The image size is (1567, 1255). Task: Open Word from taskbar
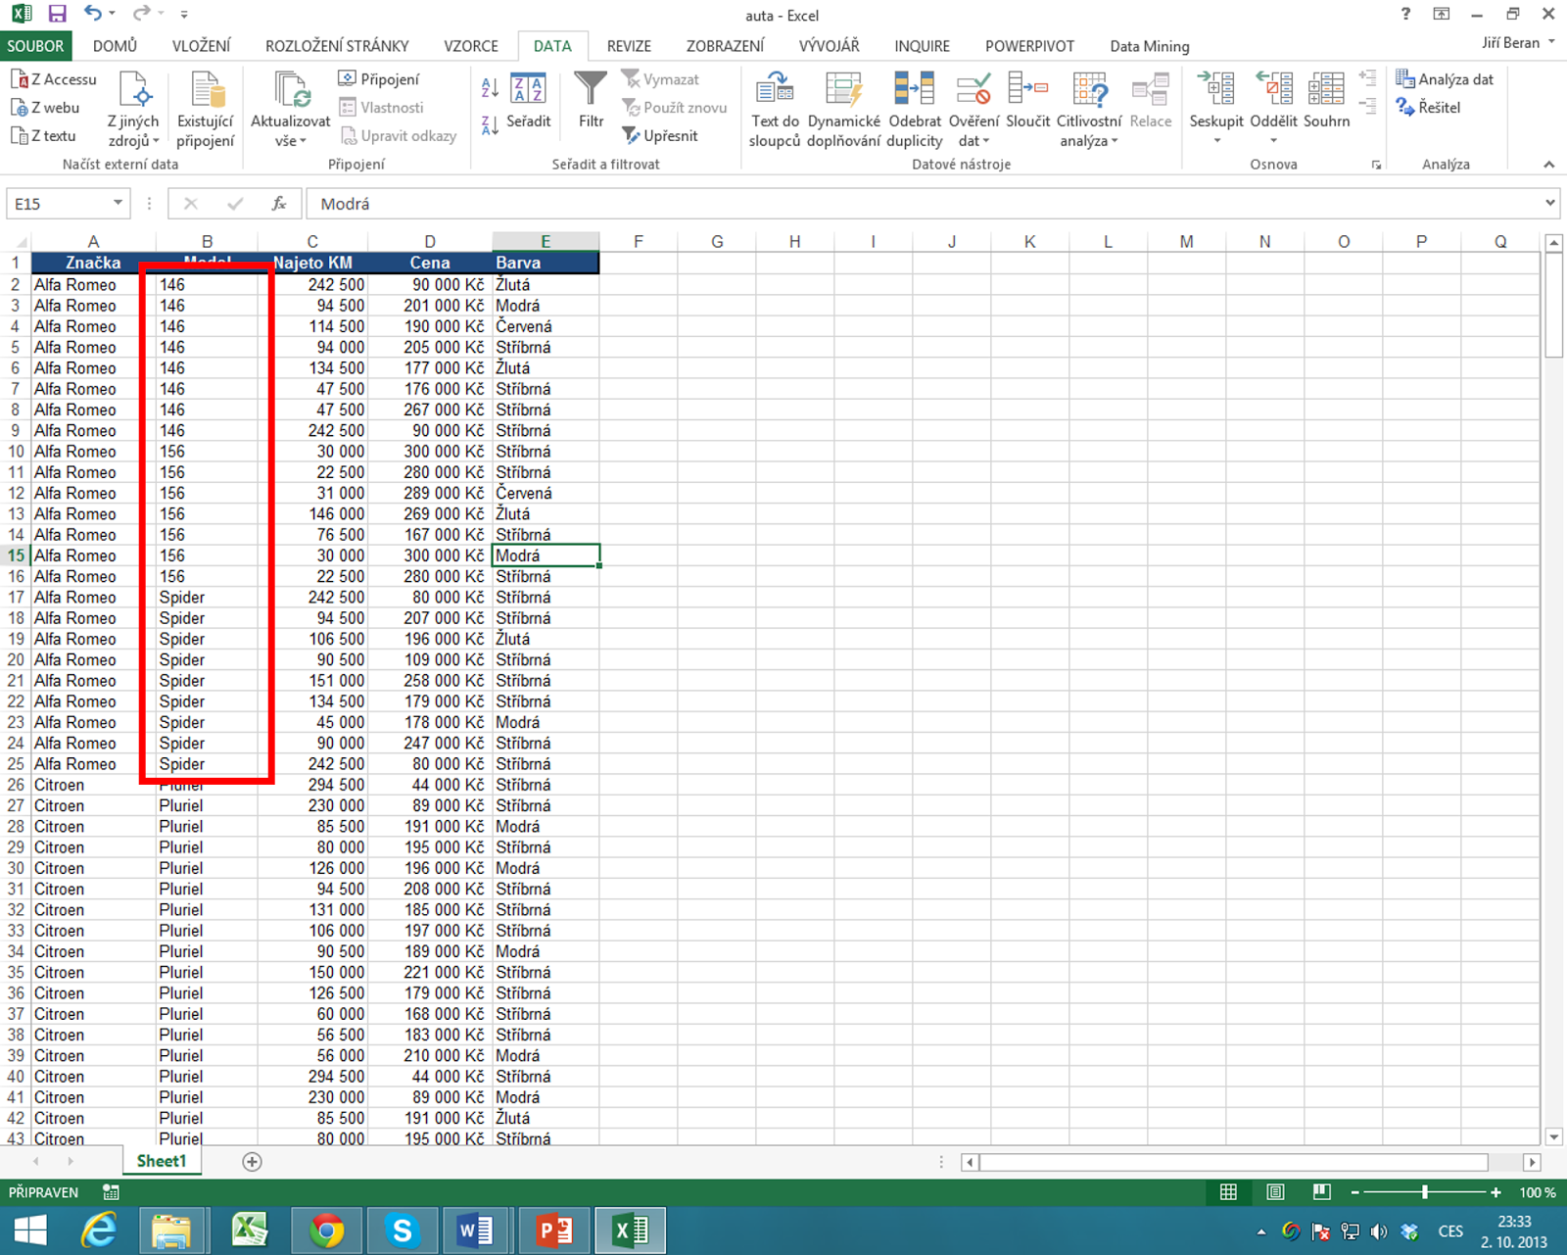point(477,1231)
